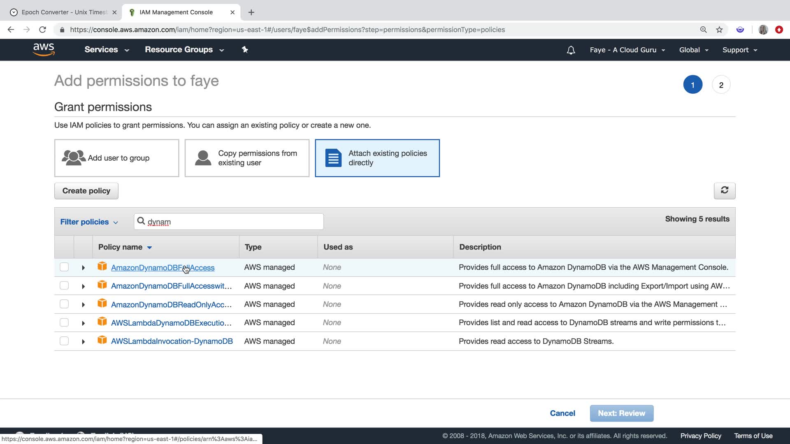Click the Create policy button
This screenshot has width=790, height=444.
point(86,191)
